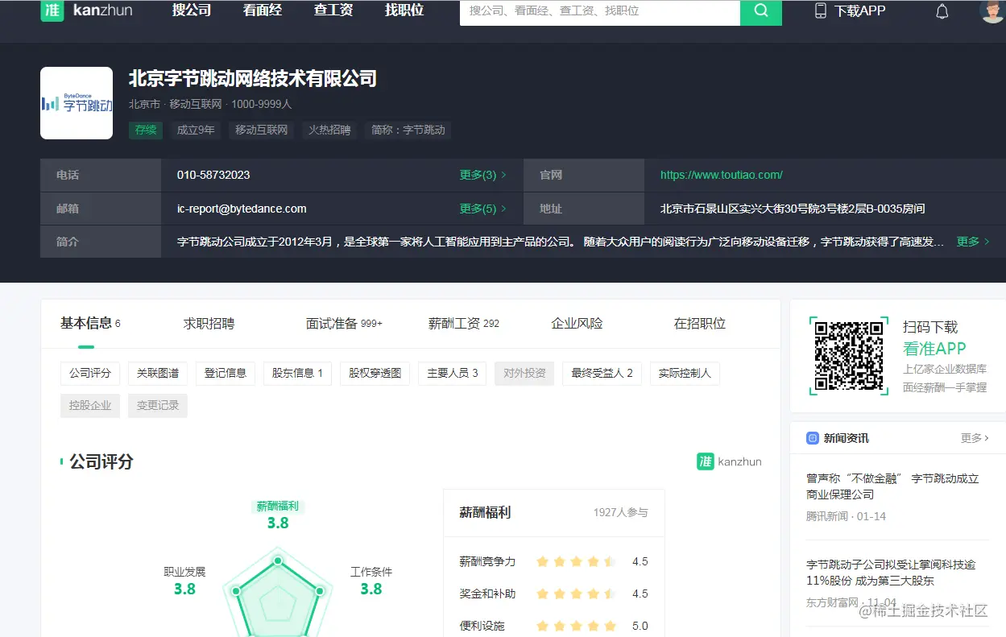The image size is (1006, 637).
Task: Open 找职位 in top navigation
Action: coord(404,10)
